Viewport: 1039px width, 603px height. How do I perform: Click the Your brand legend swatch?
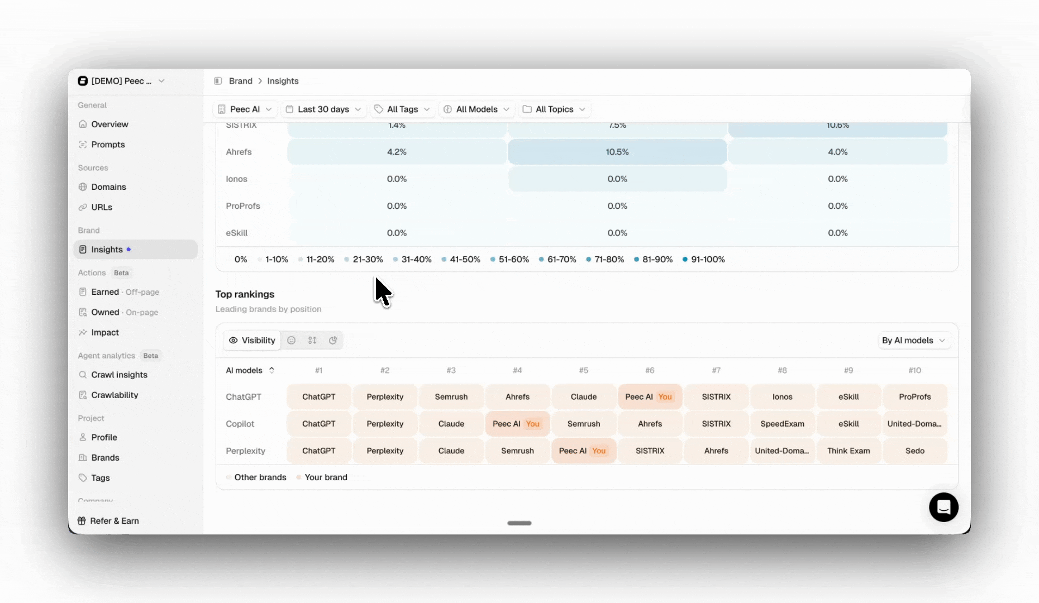(x=299, y=477)
